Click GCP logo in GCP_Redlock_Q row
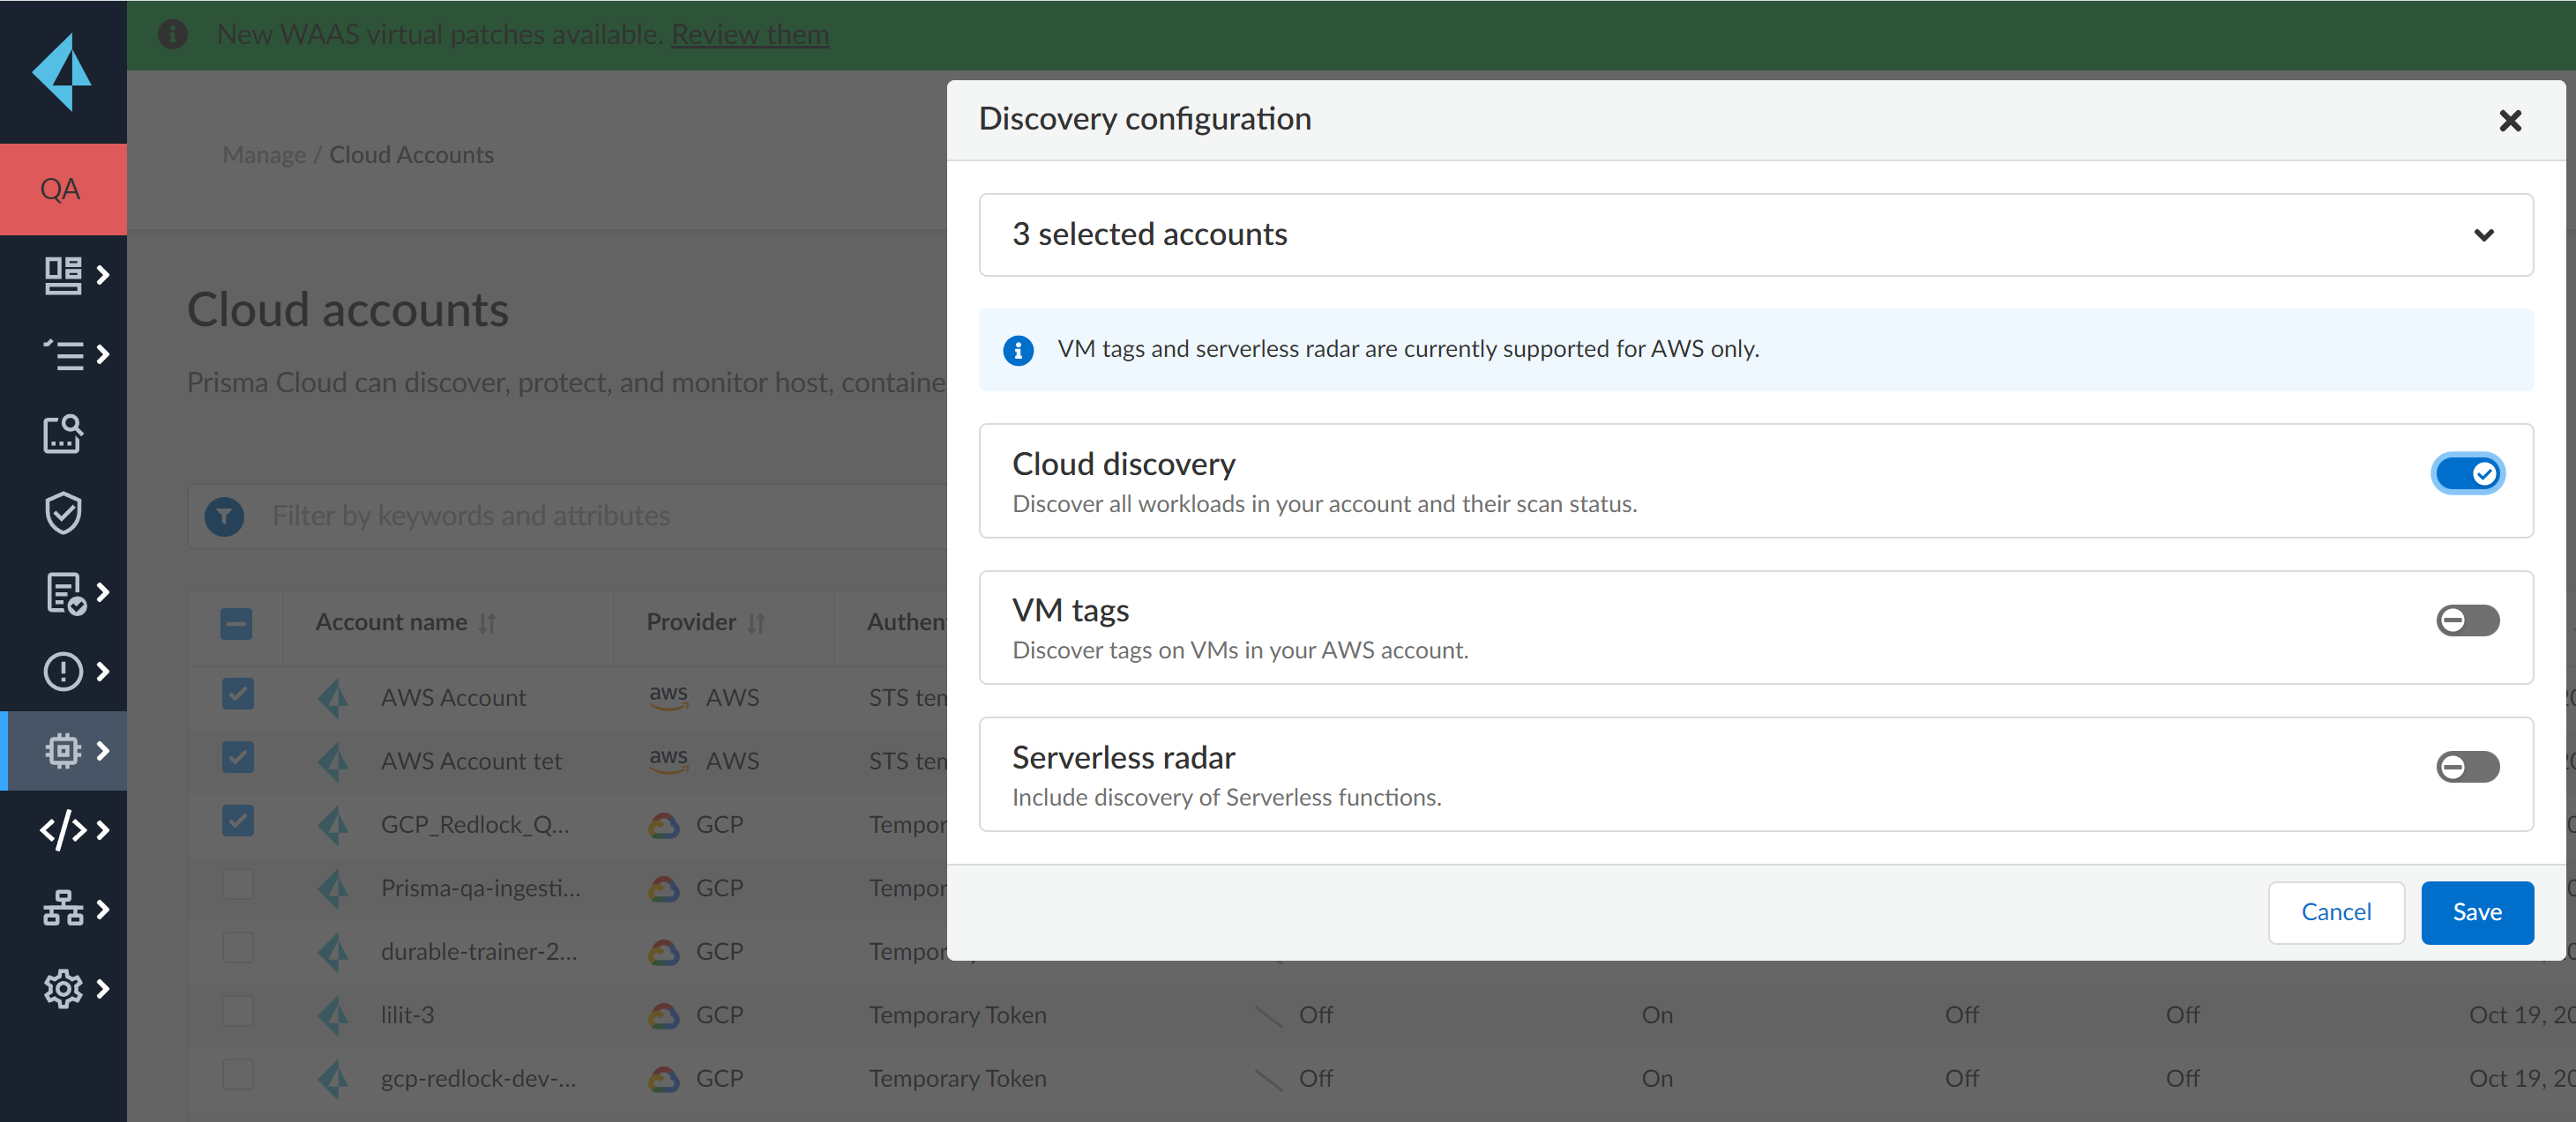This screenshot has width=2576, height=1122. [x=663, y=825]
